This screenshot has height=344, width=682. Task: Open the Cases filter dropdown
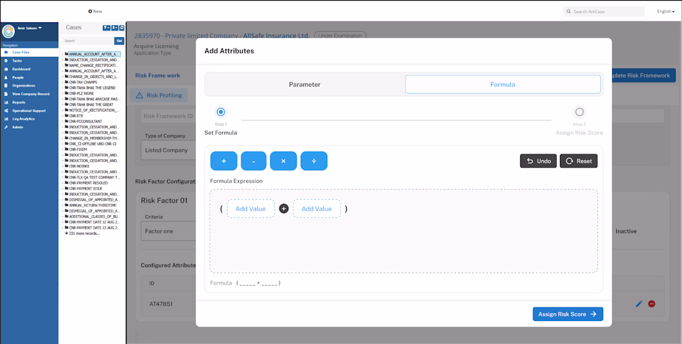[x=107, y=28]
